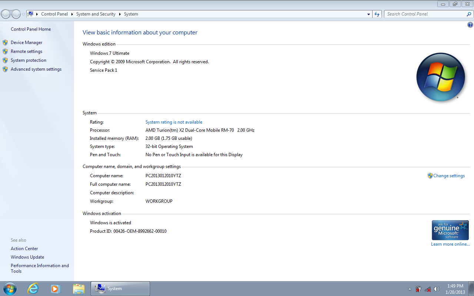The height and width of the screenshot is (296, 474).
Task: Click the Service Pack 1 text
Action: pos(103,70)
